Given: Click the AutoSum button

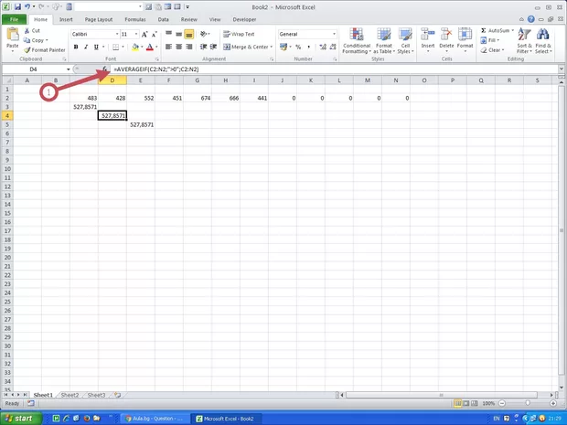Looking at the screenshot, I should coord(497,31).
